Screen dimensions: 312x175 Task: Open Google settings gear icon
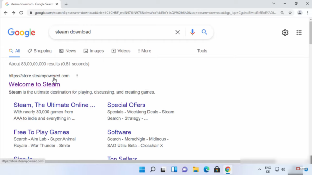coord(285,33)
